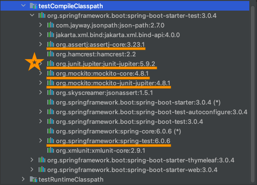Collapse the spring-boot-starter-test:3.0.4 node

(32, 15)
